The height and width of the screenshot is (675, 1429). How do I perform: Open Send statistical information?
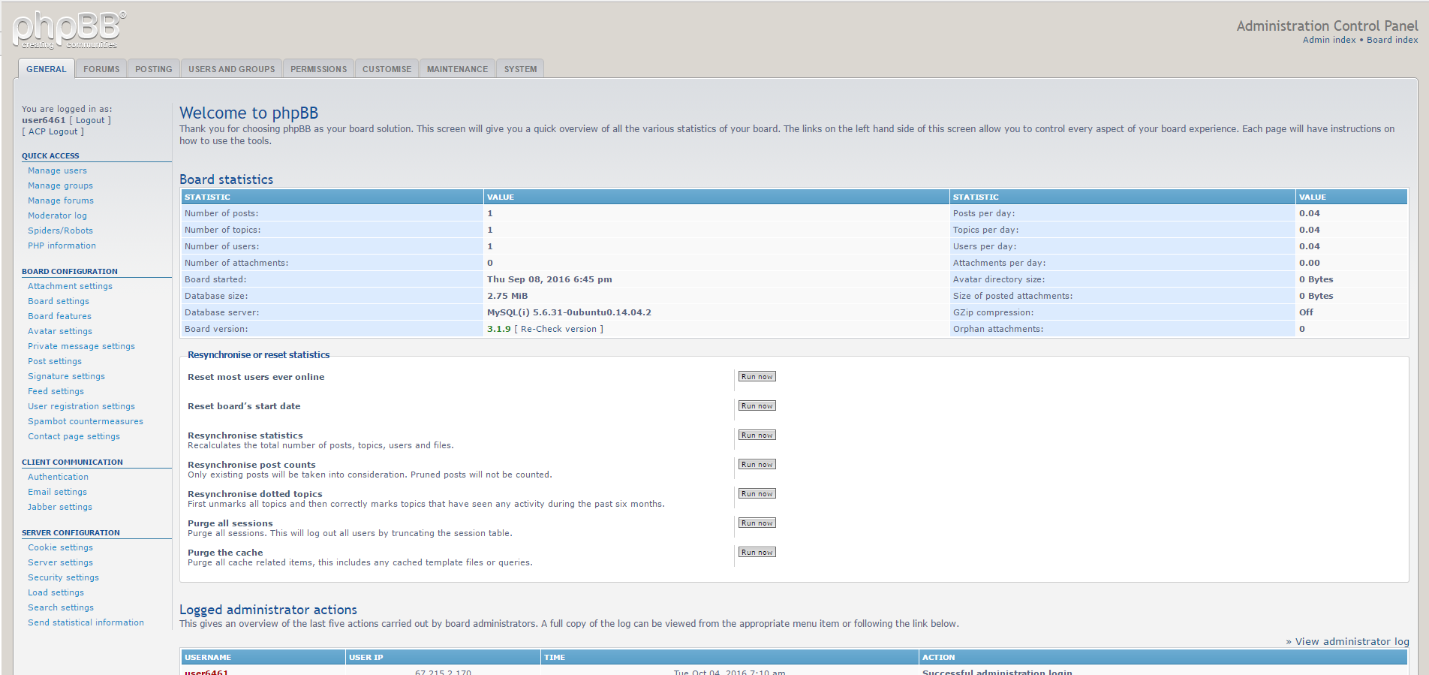pyautogui.click(x=86, y=622)
